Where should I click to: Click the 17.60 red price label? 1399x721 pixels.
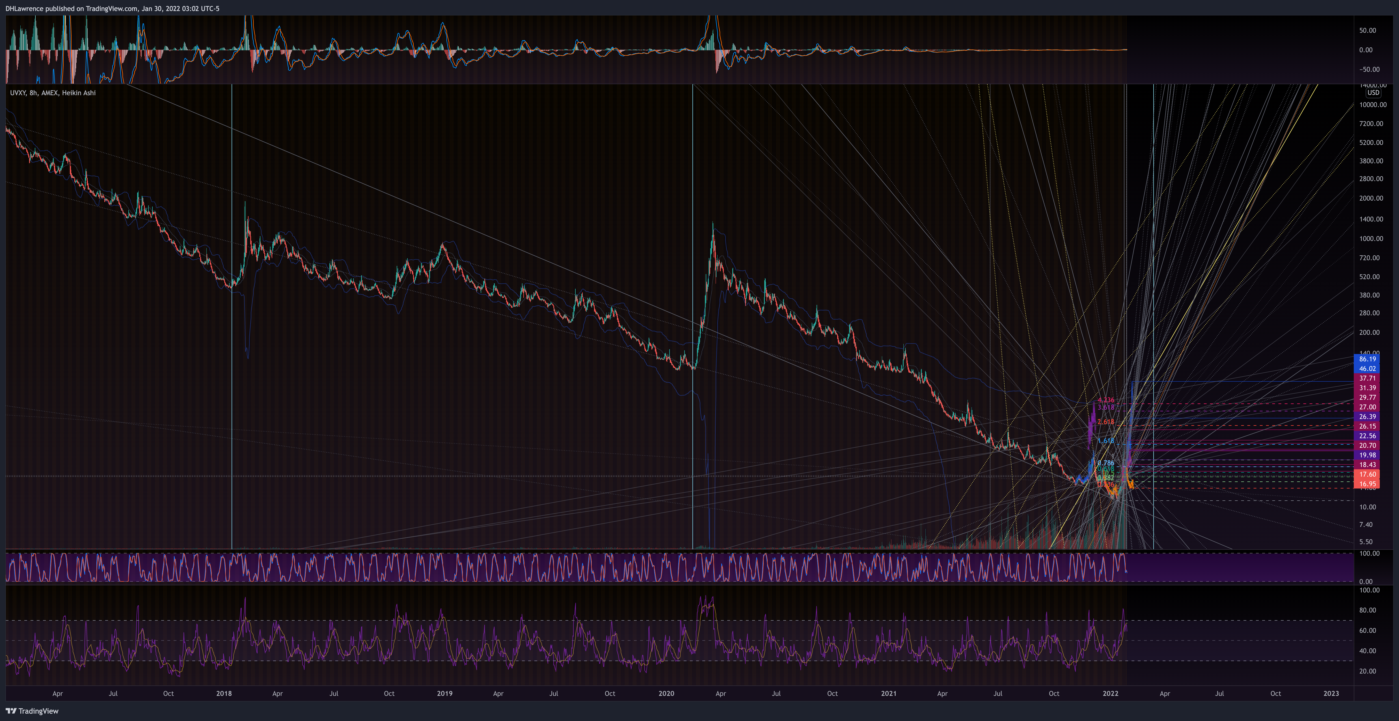pyautogui.click(x=1368, y=475)
